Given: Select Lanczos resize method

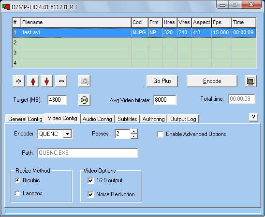Looking at the screenshot, I should 17,193.
